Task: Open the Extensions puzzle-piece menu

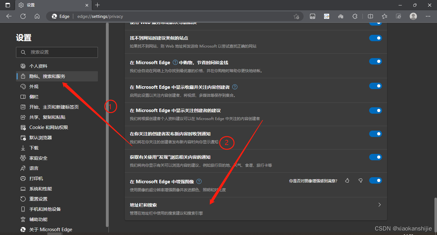Action: click(355, 16)
